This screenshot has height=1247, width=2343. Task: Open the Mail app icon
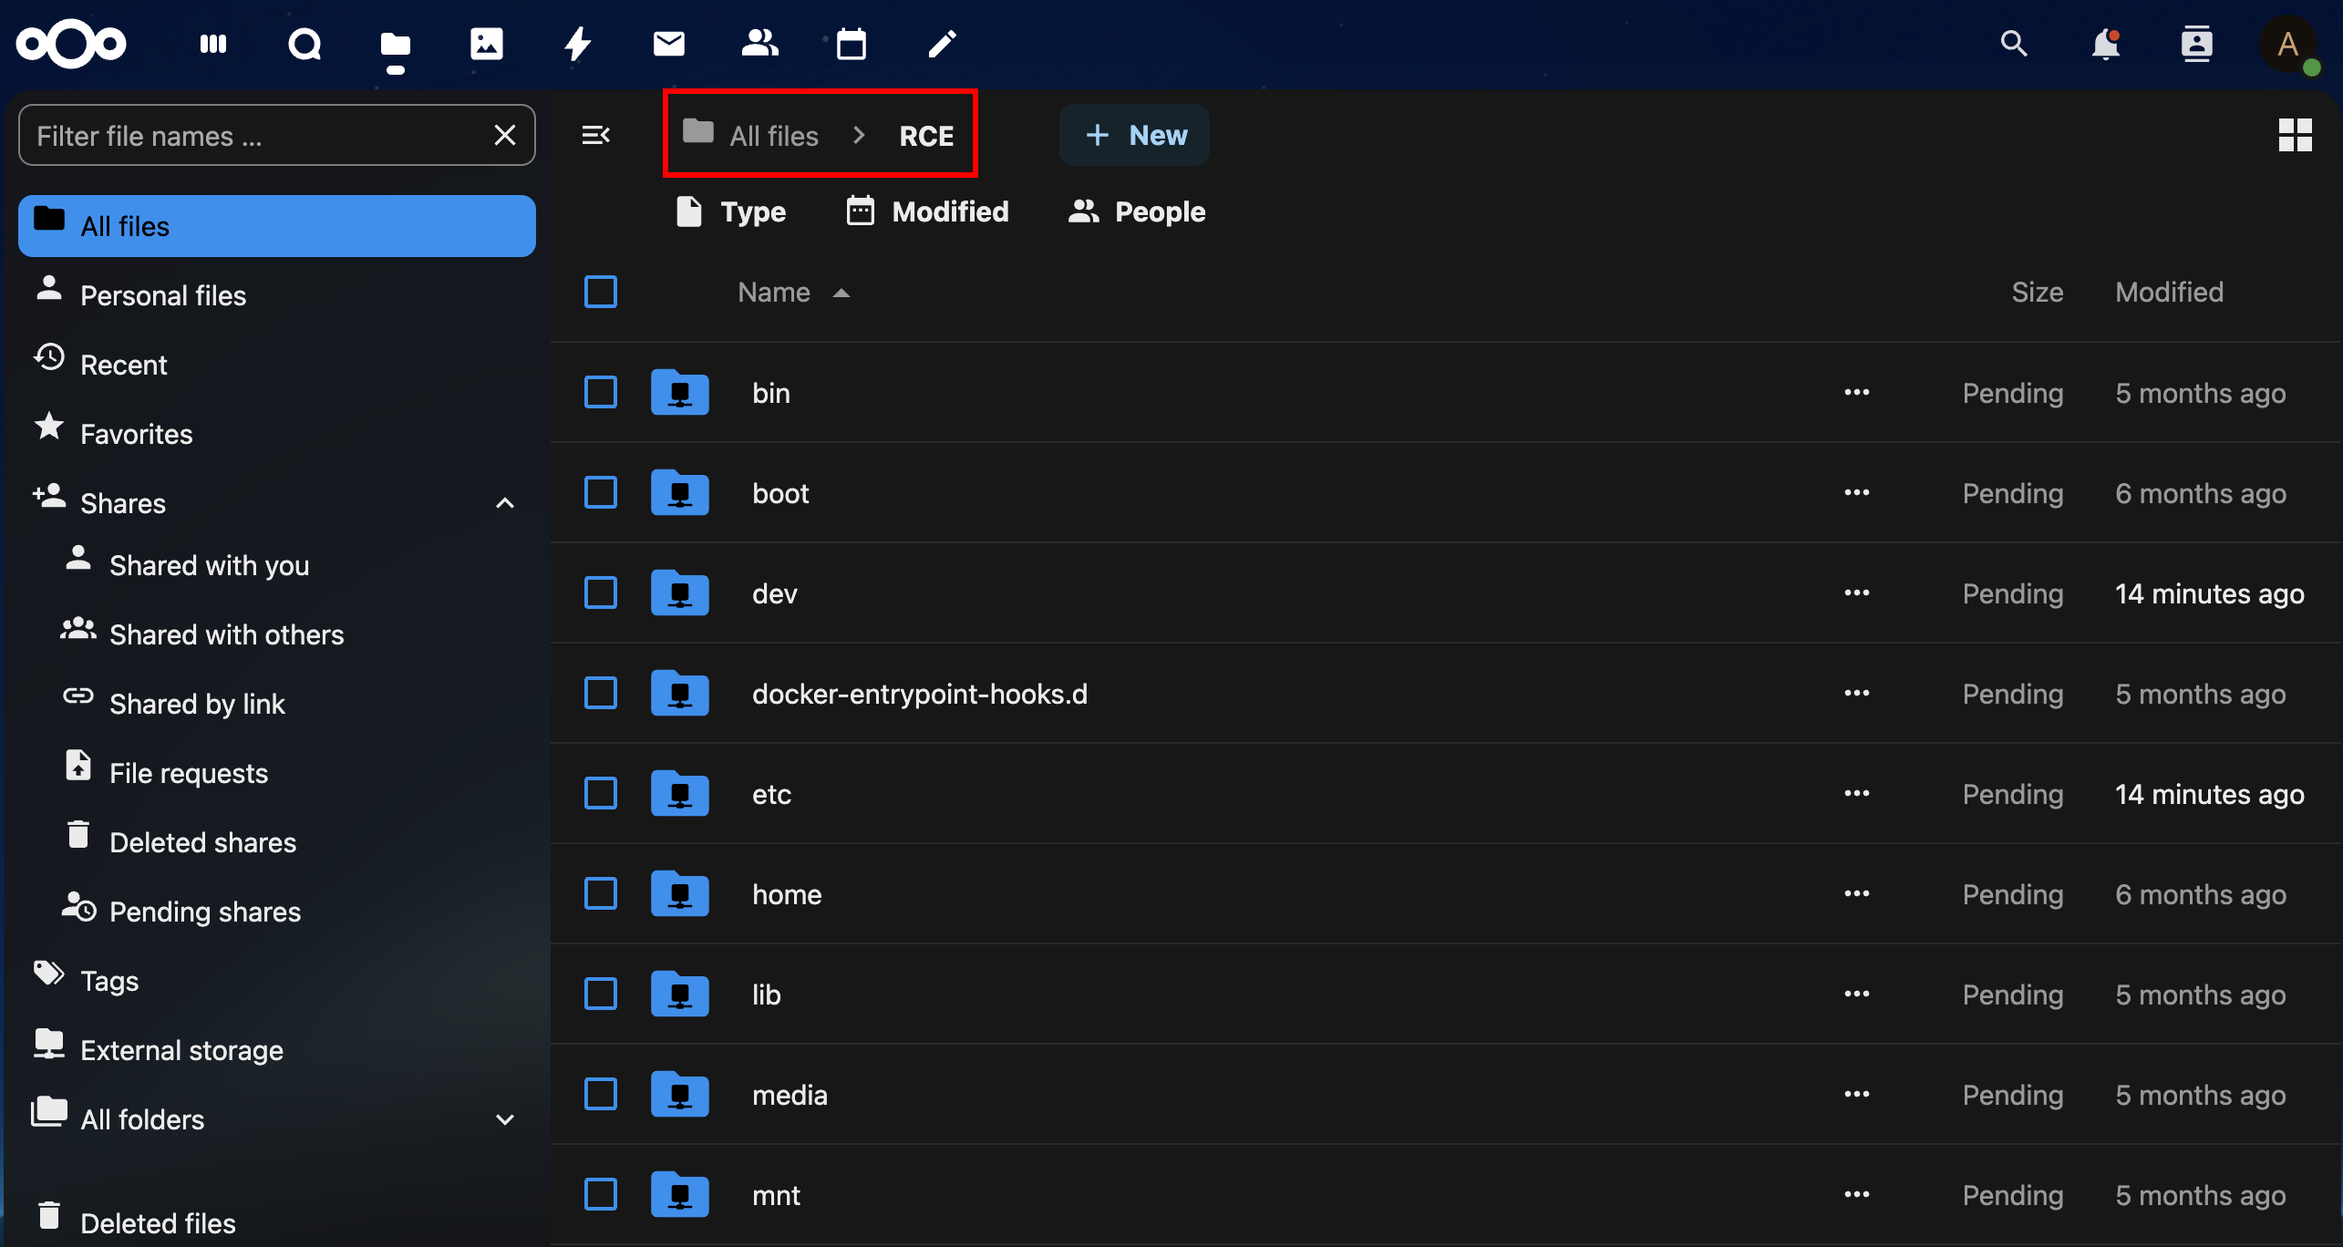[x=669, y=44]
